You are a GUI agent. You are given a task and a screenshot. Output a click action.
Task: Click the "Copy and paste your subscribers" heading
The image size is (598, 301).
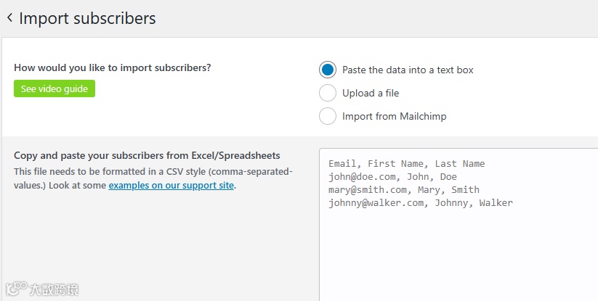147,155
